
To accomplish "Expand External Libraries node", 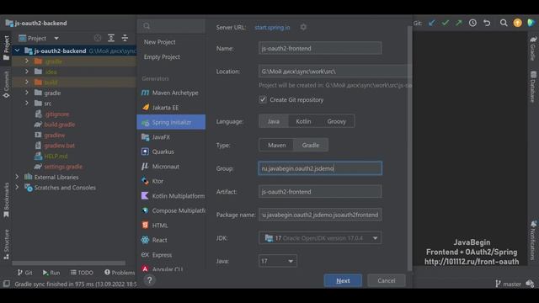I will 17,177.
